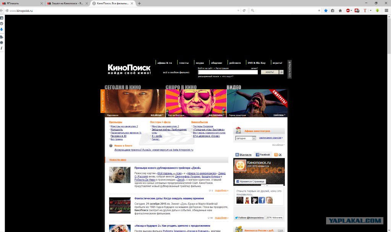Click the scrollbar down arrow
391x232 pixels.
(389, 230)
